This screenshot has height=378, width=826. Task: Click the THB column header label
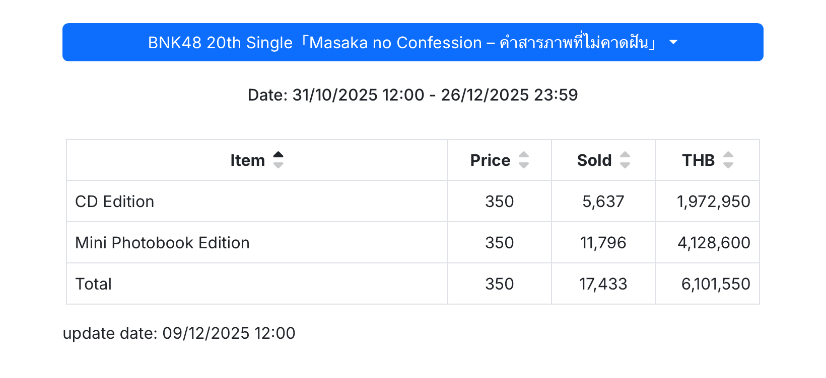coord(698,160)
